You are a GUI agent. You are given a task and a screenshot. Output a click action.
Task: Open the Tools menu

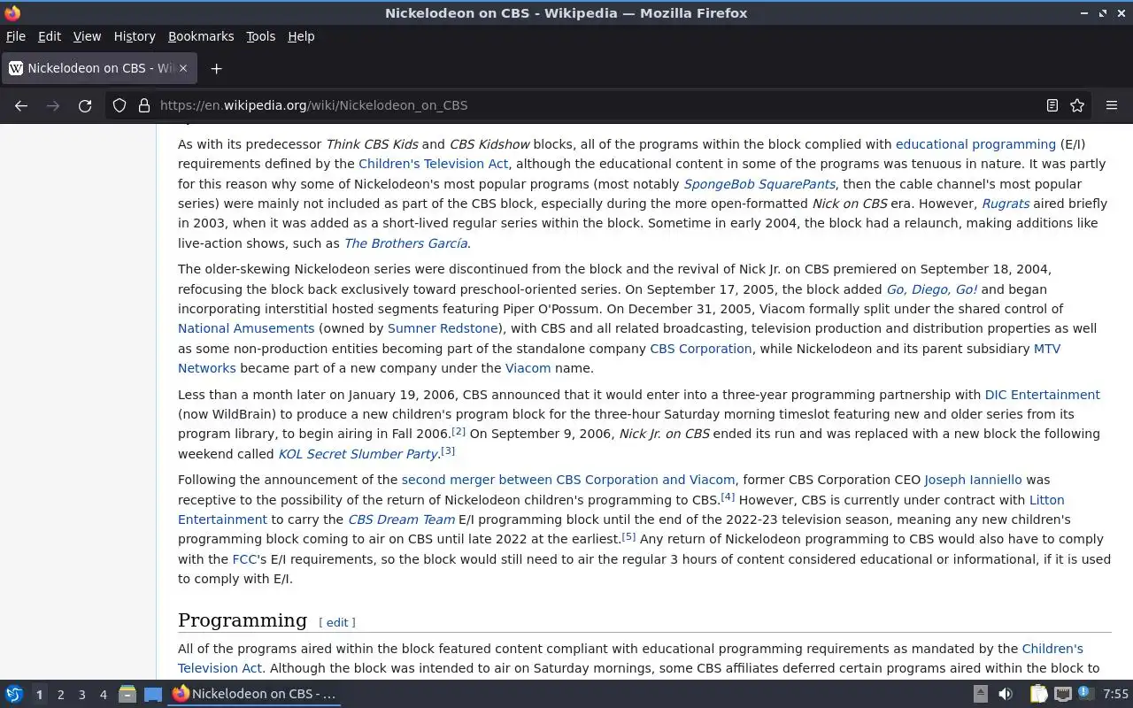pyautogui.click(x=260, y=36)
